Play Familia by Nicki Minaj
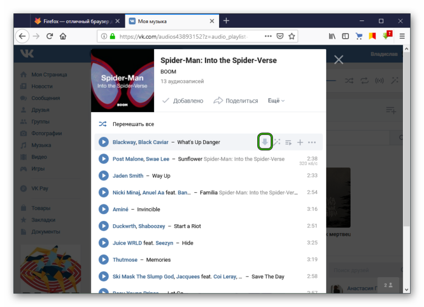Viewport: 424px width, 307px height. click(x=104, y=192)
